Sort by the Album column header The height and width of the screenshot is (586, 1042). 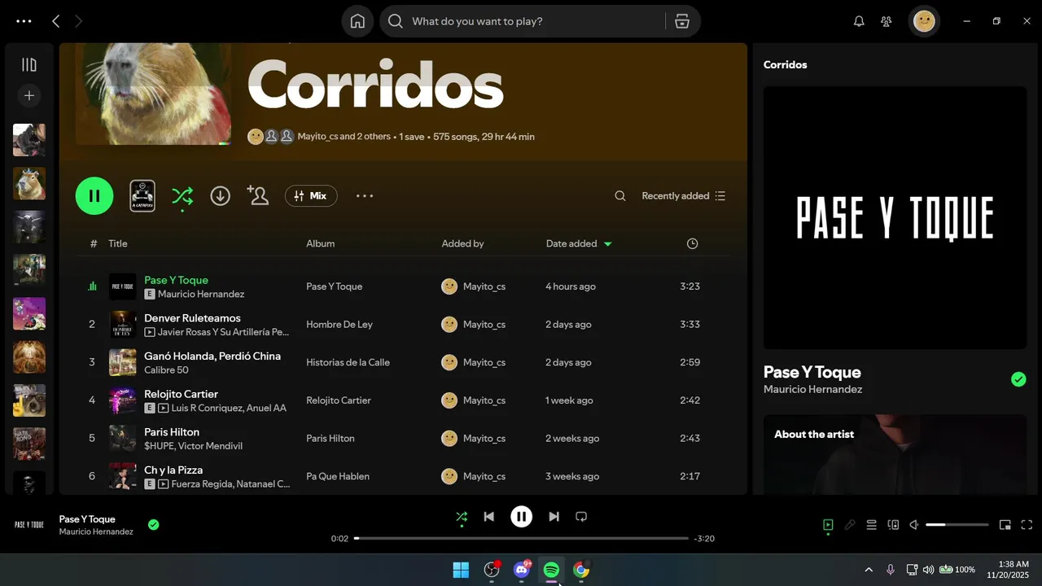(321, 243)
